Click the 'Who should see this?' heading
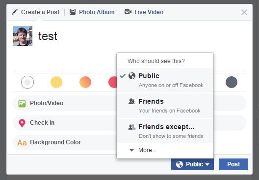 pos(156,61)
